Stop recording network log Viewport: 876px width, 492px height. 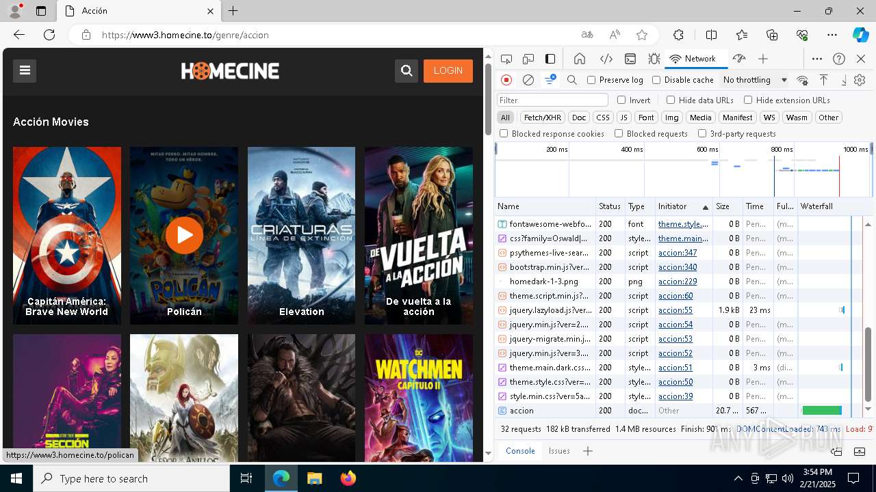[506, 80]
